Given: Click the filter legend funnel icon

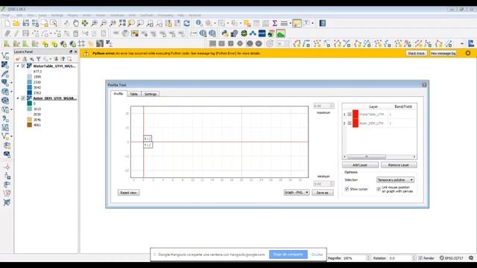Looking at the screenshot, I should pos(39,59).
